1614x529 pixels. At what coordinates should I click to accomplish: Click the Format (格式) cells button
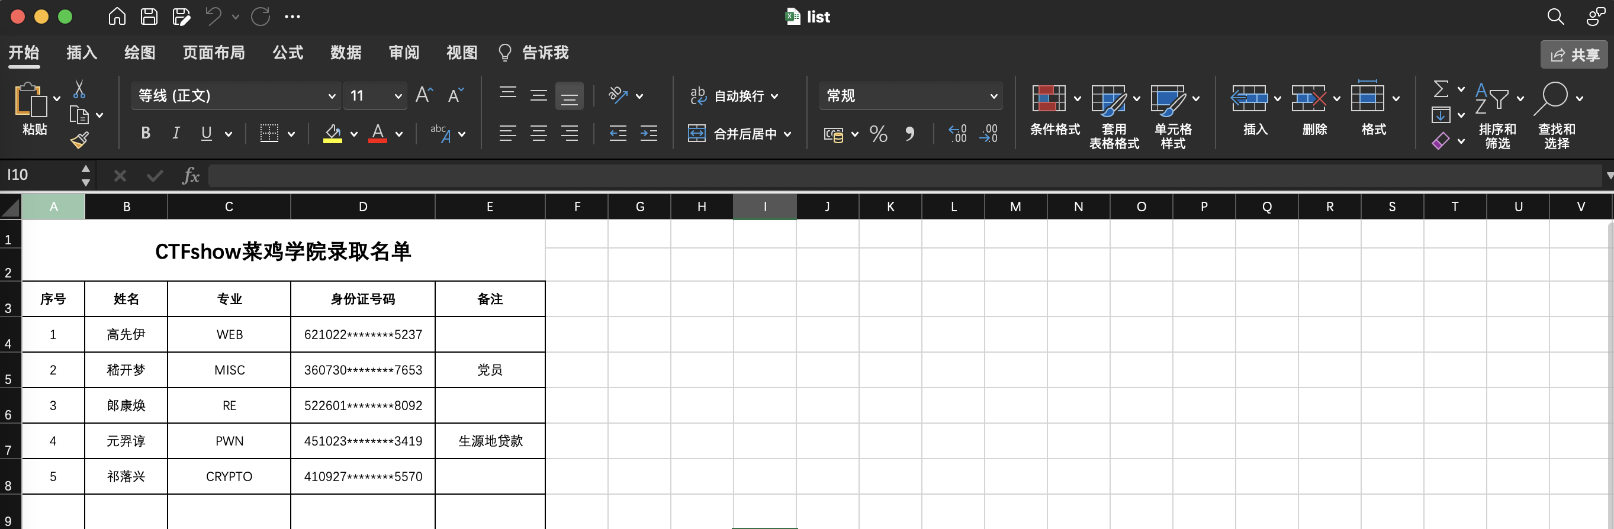(x=1374, y=109)
